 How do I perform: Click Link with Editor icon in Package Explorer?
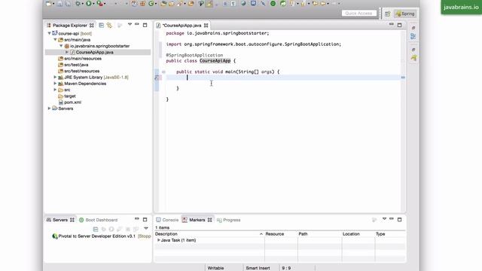coord(109,25)
